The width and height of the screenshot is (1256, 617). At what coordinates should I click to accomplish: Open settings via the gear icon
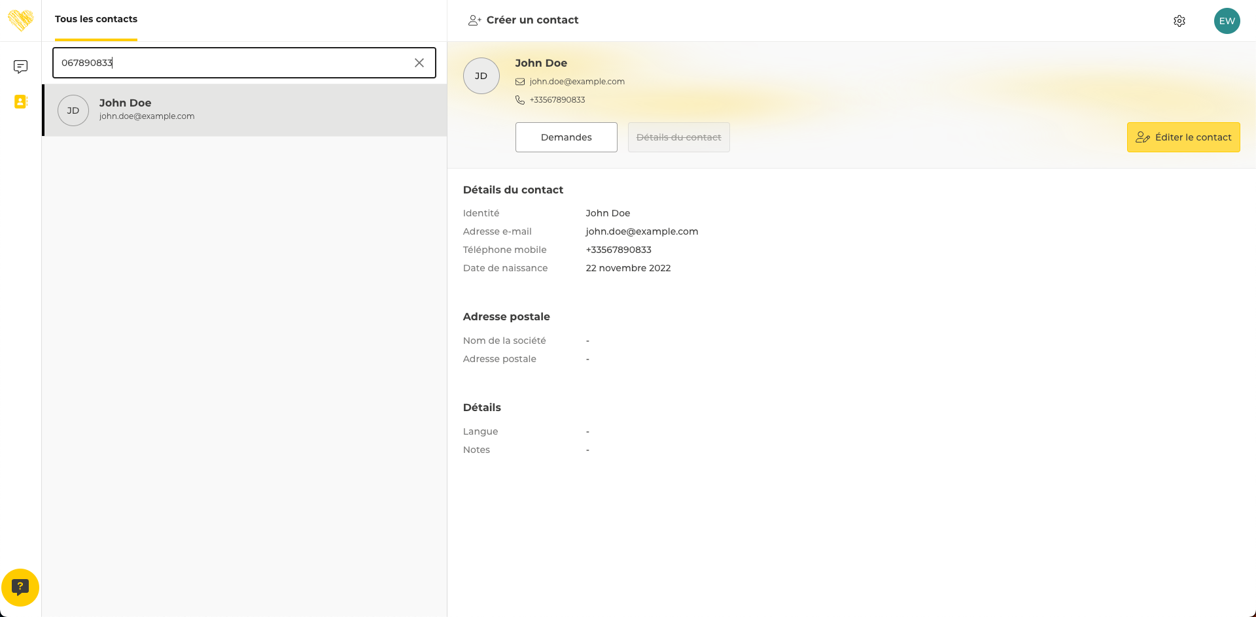click(1179, 21)
